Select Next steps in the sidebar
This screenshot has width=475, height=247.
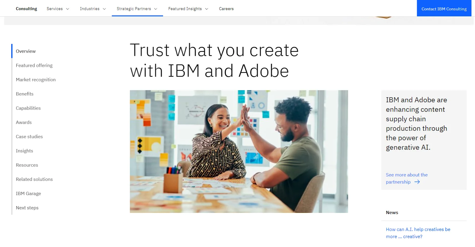(x=27, y=208)
